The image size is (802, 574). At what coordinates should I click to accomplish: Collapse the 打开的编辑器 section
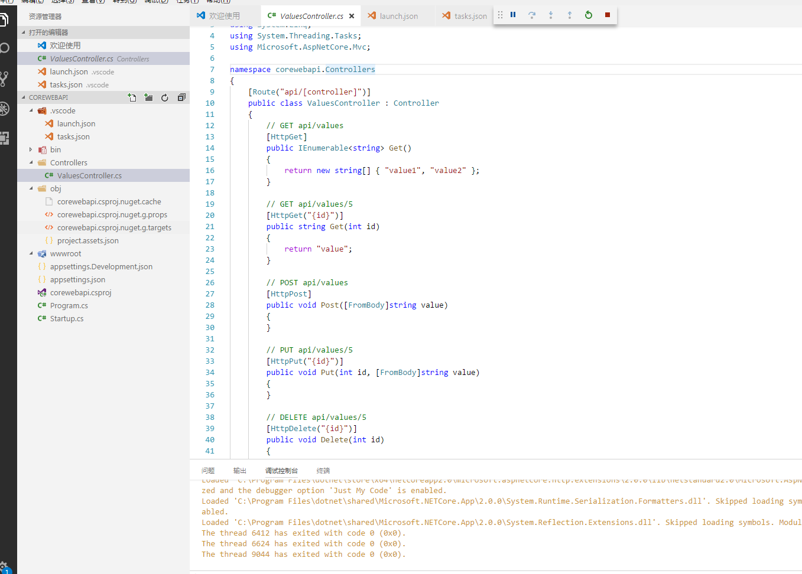point(103,32)
